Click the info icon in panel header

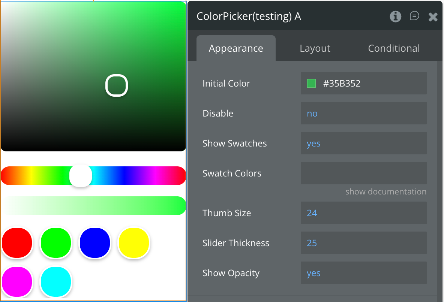tap(395, 16)
